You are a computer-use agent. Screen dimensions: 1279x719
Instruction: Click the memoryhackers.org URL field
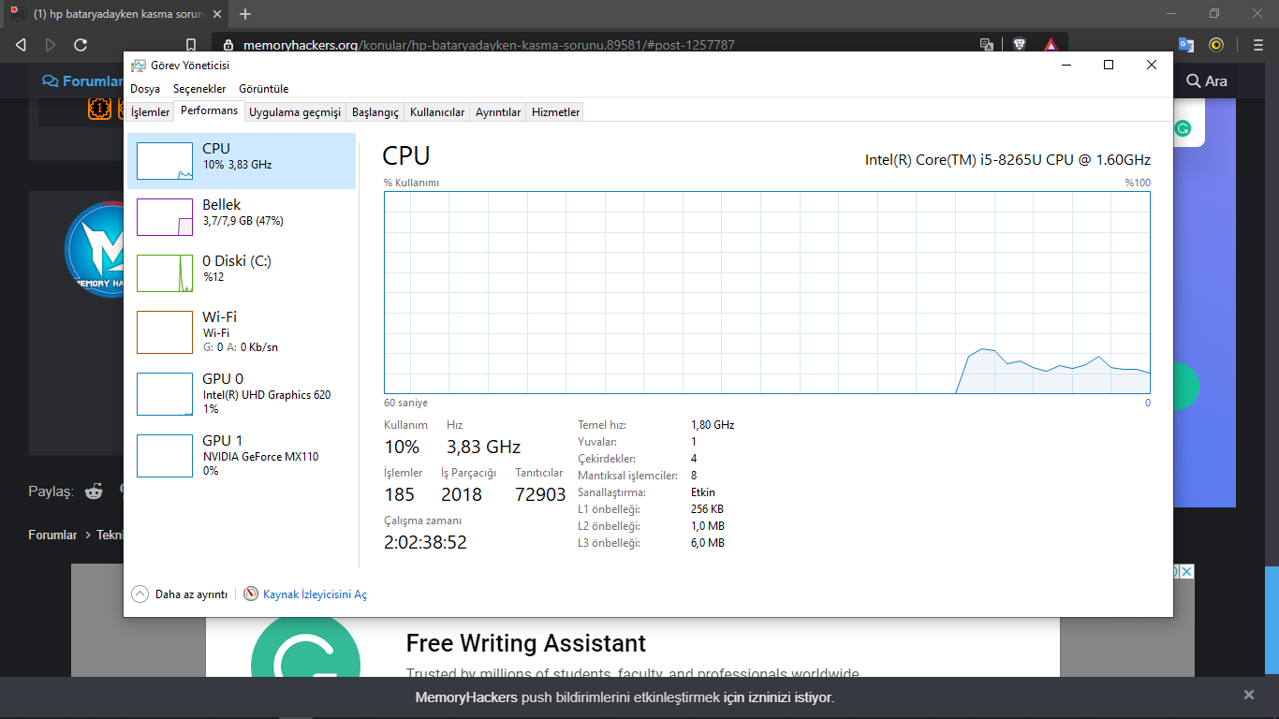(x=489, y=45)
